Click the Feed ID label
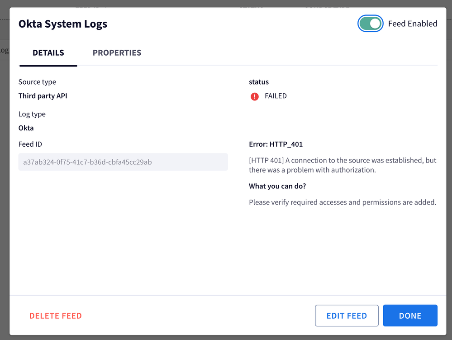Viewport: 452px width, 340px height. [x=30, y=144]
